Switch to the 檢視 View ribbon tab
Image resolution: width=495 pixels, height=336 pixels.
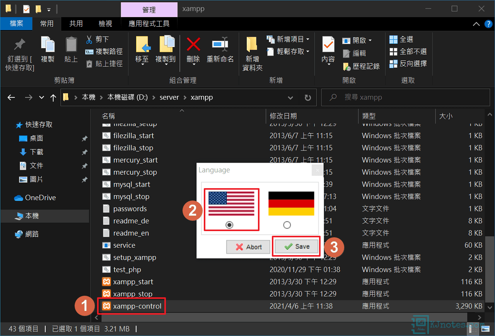pyautogui.click(x=105, y=24)
